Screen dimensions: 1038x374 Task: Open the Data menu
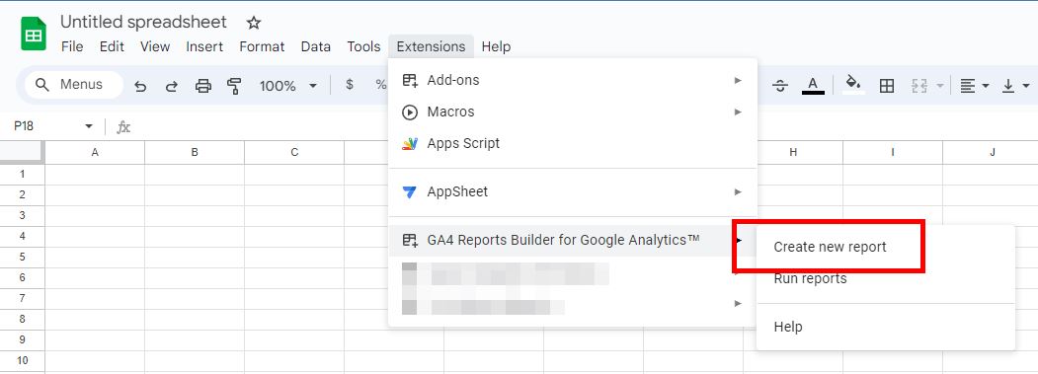[315, 47]
